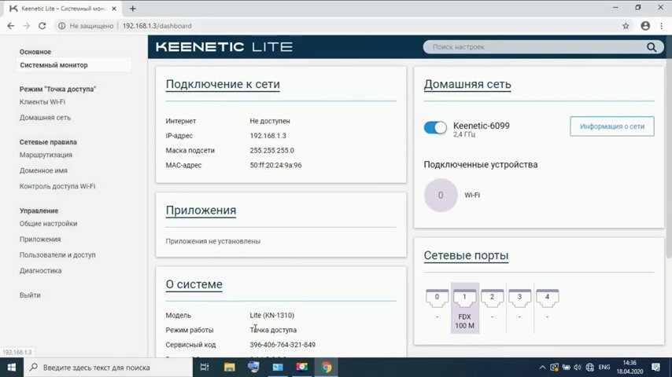Show hidden tray icons chevron

pos(542,367)
